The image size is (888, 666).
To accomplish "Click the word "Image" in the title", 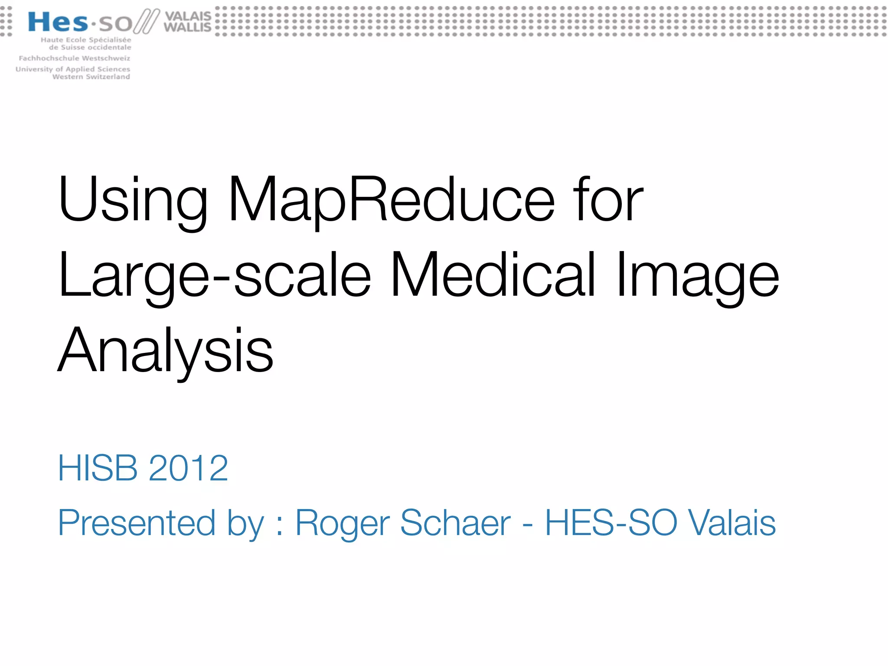I will [x=697, y=275].
